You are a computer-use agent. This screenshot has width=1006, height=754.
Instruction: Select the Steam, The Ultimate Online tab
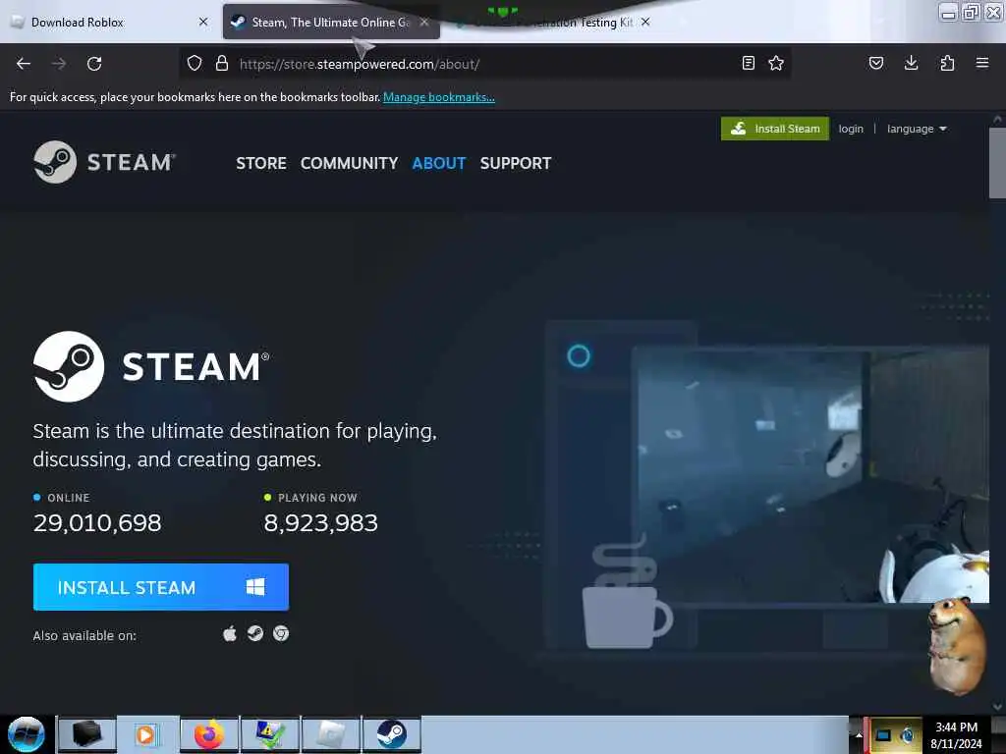coord(331,22)
